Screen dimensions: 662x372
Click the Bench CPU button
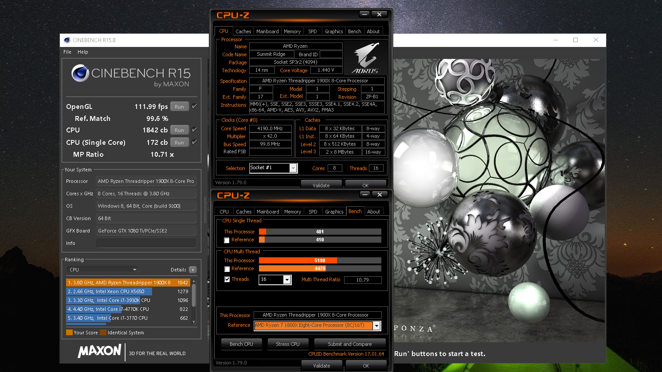[x=242, y=344]
